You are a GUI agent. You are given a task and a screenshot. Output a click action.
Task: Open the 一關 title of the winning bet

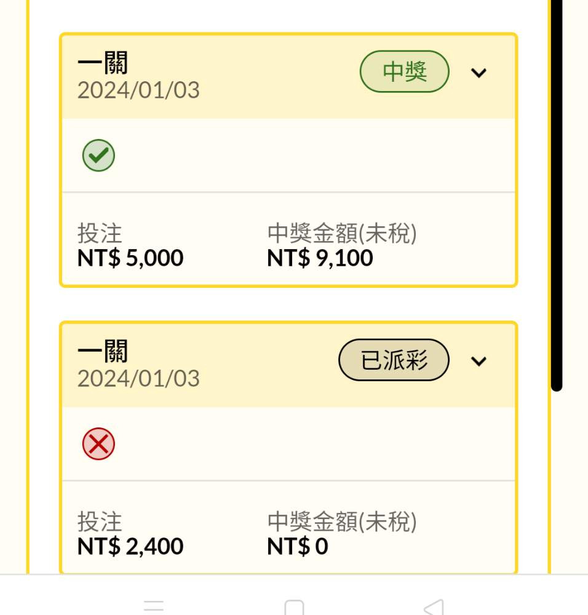(x=103, y=63)
